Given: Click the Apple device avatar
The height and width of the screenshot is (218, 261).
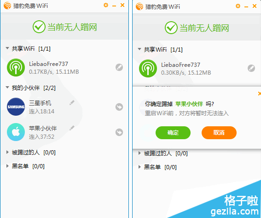Looking at the screenshot, I should (16, 132).
